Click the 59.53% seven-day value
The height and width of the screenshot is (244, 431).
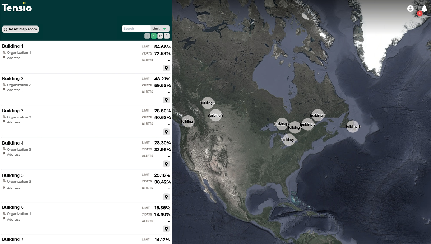[162, 85]
